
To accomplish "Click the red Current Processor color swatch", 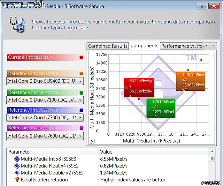I will pyautogui.click(x=81, y=58).
